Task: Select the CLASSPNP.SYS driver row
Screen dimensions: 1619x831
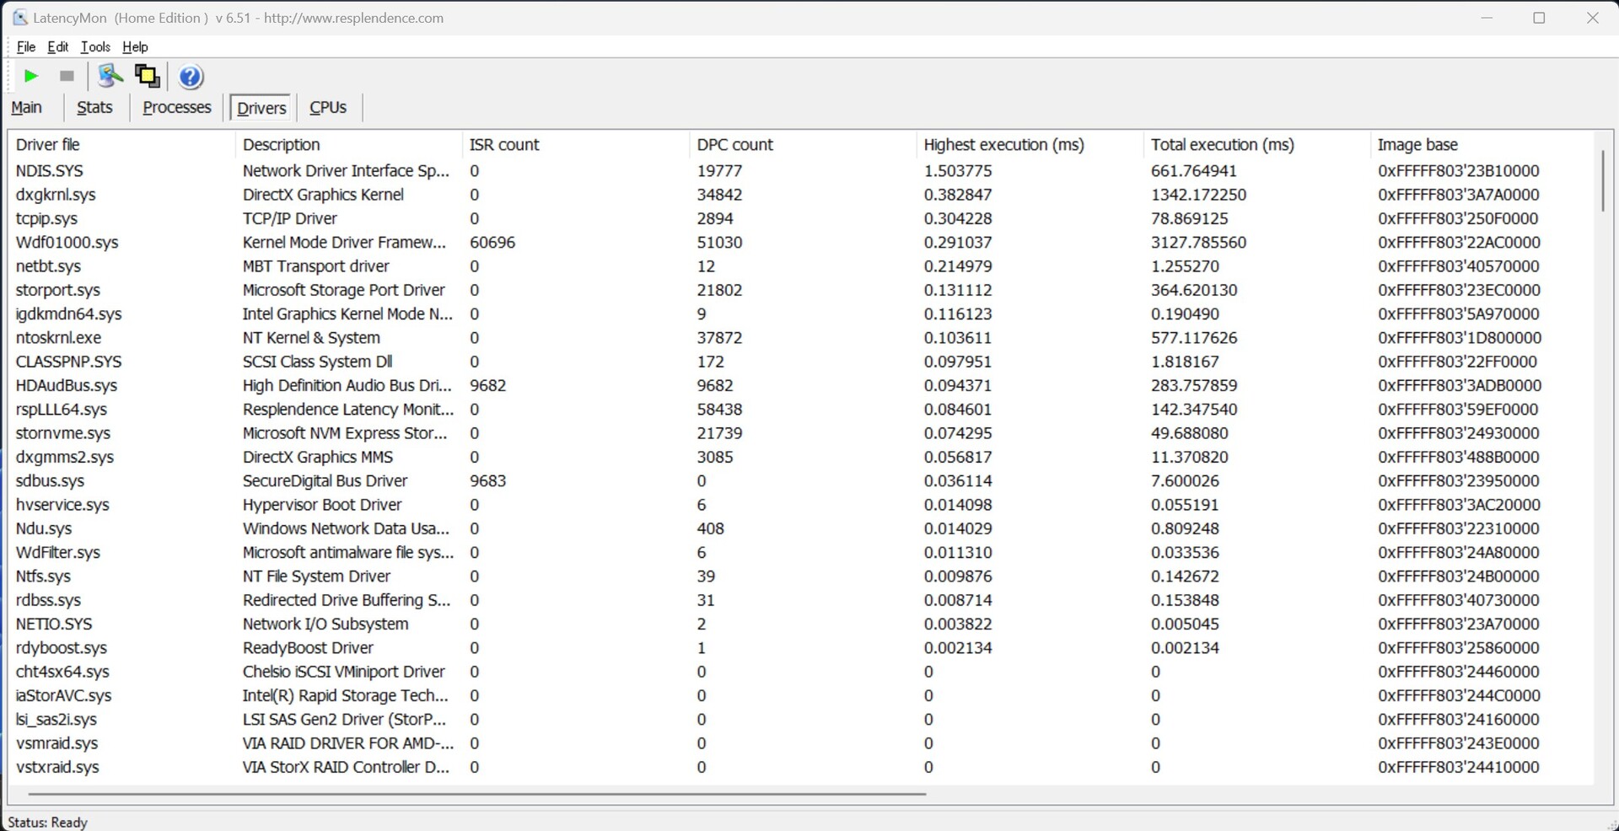Action: [x=801, y=362]
